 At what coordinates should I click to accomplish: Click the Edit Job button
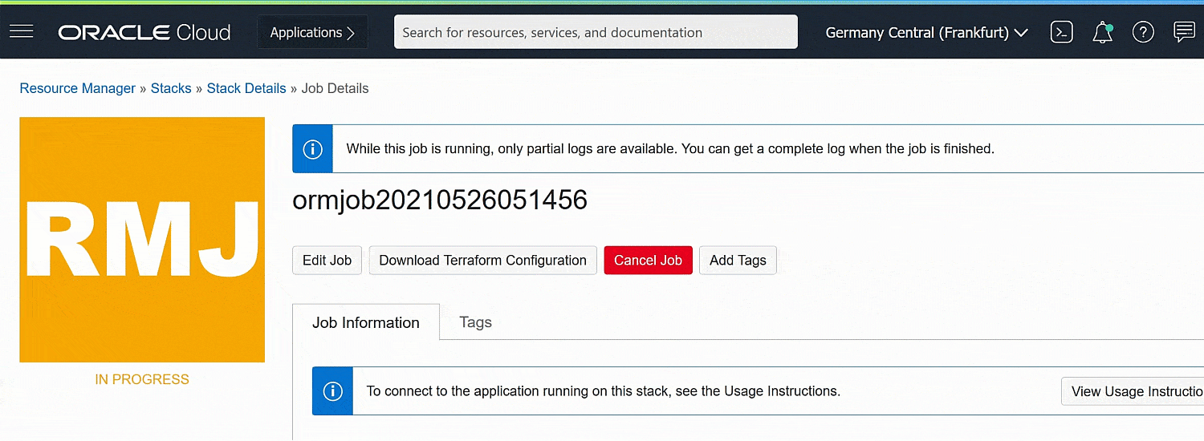327,261
